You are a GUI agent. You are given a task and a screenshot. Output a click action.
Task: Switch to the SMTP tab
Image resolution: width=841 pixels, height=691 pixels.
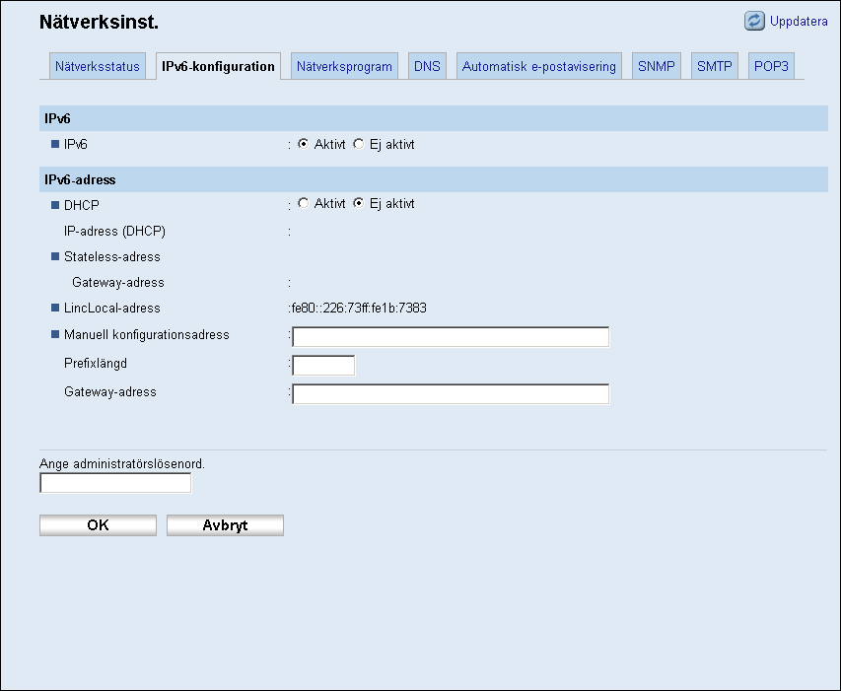point(715,66)
